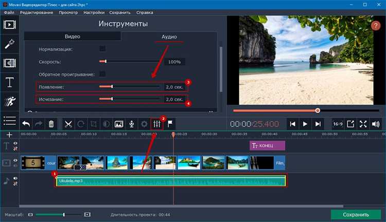
Task: Click the Масштаб zoom slider
Action: click(x=58, y=215)
